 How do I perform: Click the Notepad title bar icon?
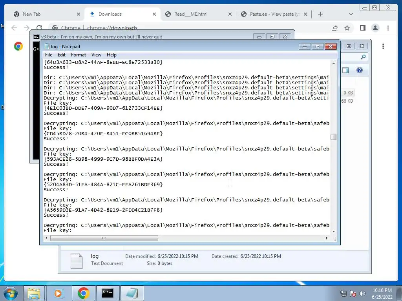[47, 46]
